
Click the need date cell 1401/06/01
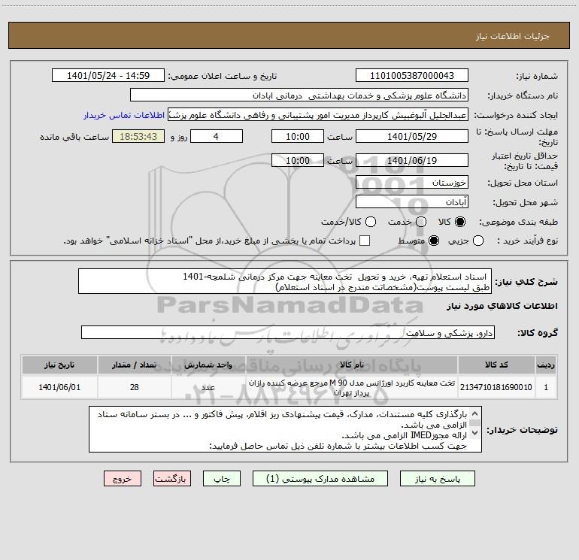[59, 387]
